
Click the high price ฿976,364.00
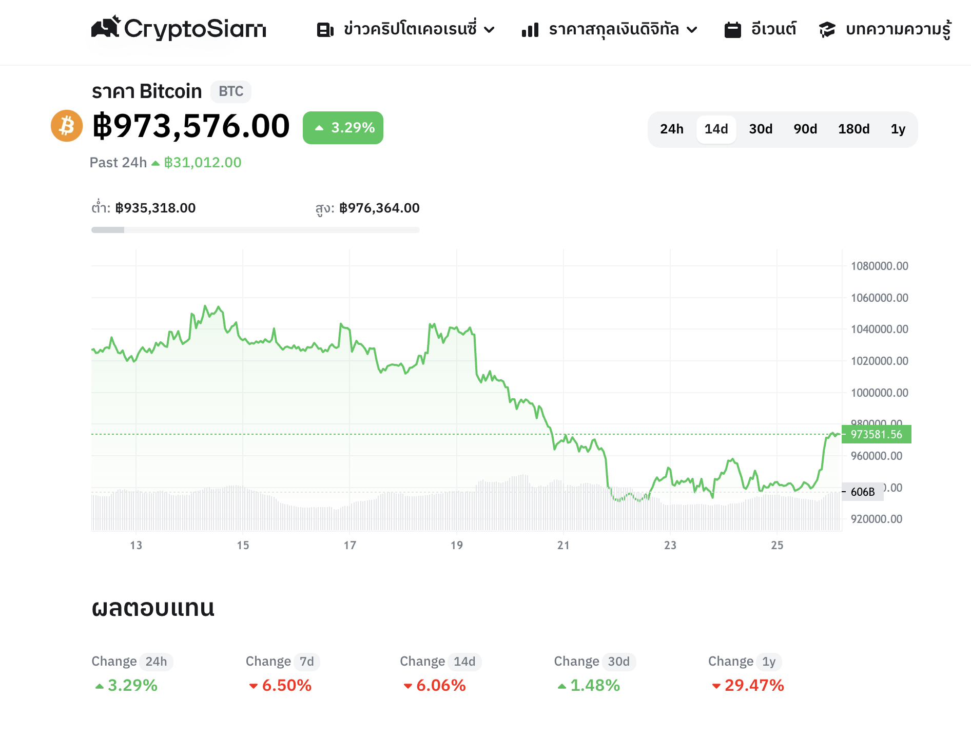[x=379, y=208]
